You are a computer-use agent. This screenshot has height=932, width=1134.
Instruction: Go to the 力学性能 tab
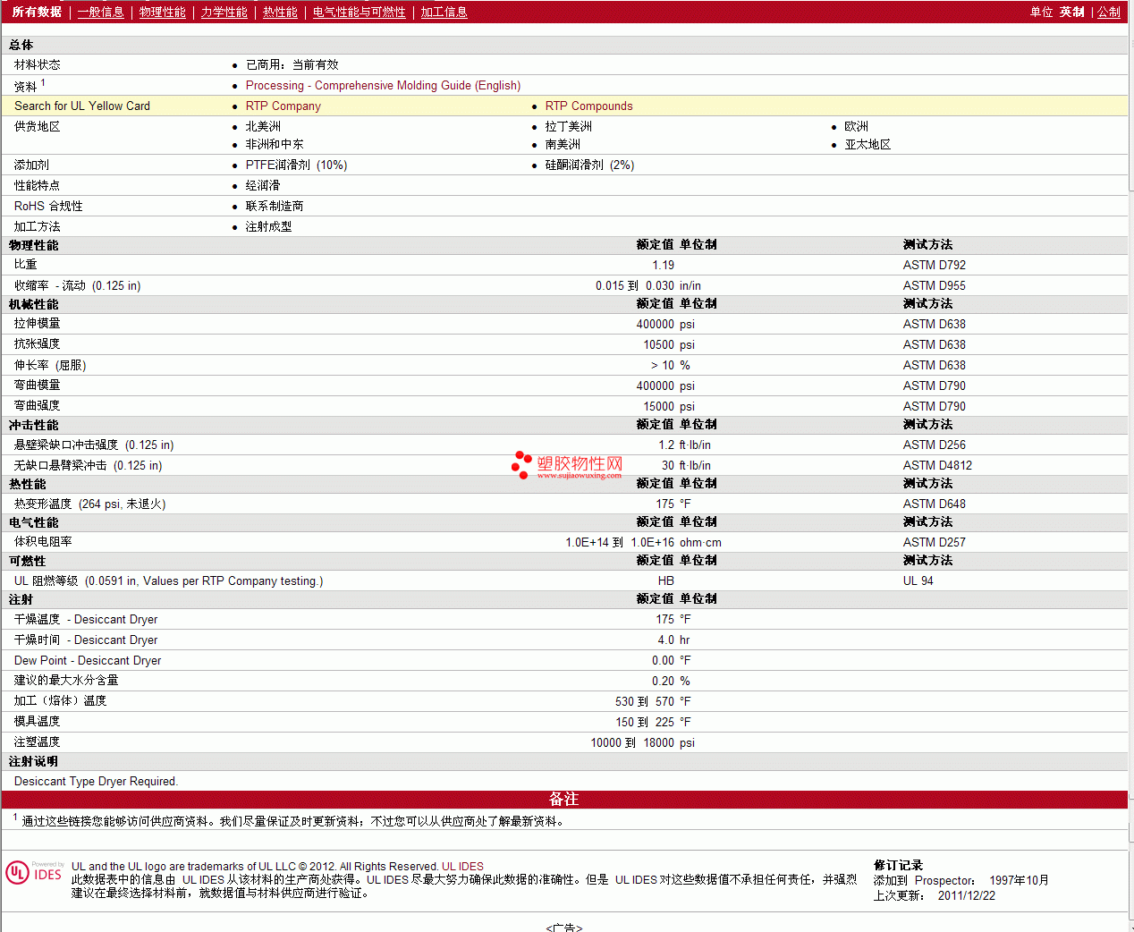[x=224, y=12]
